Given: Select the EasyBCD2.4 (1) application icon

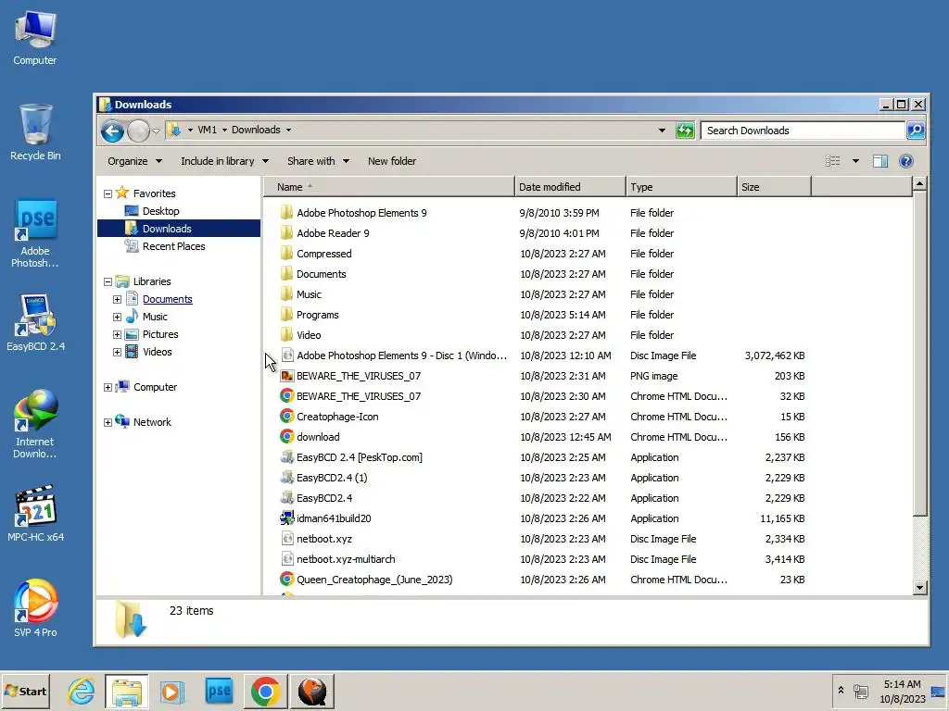Looking at the screenshot, I should tap(287, 478).
